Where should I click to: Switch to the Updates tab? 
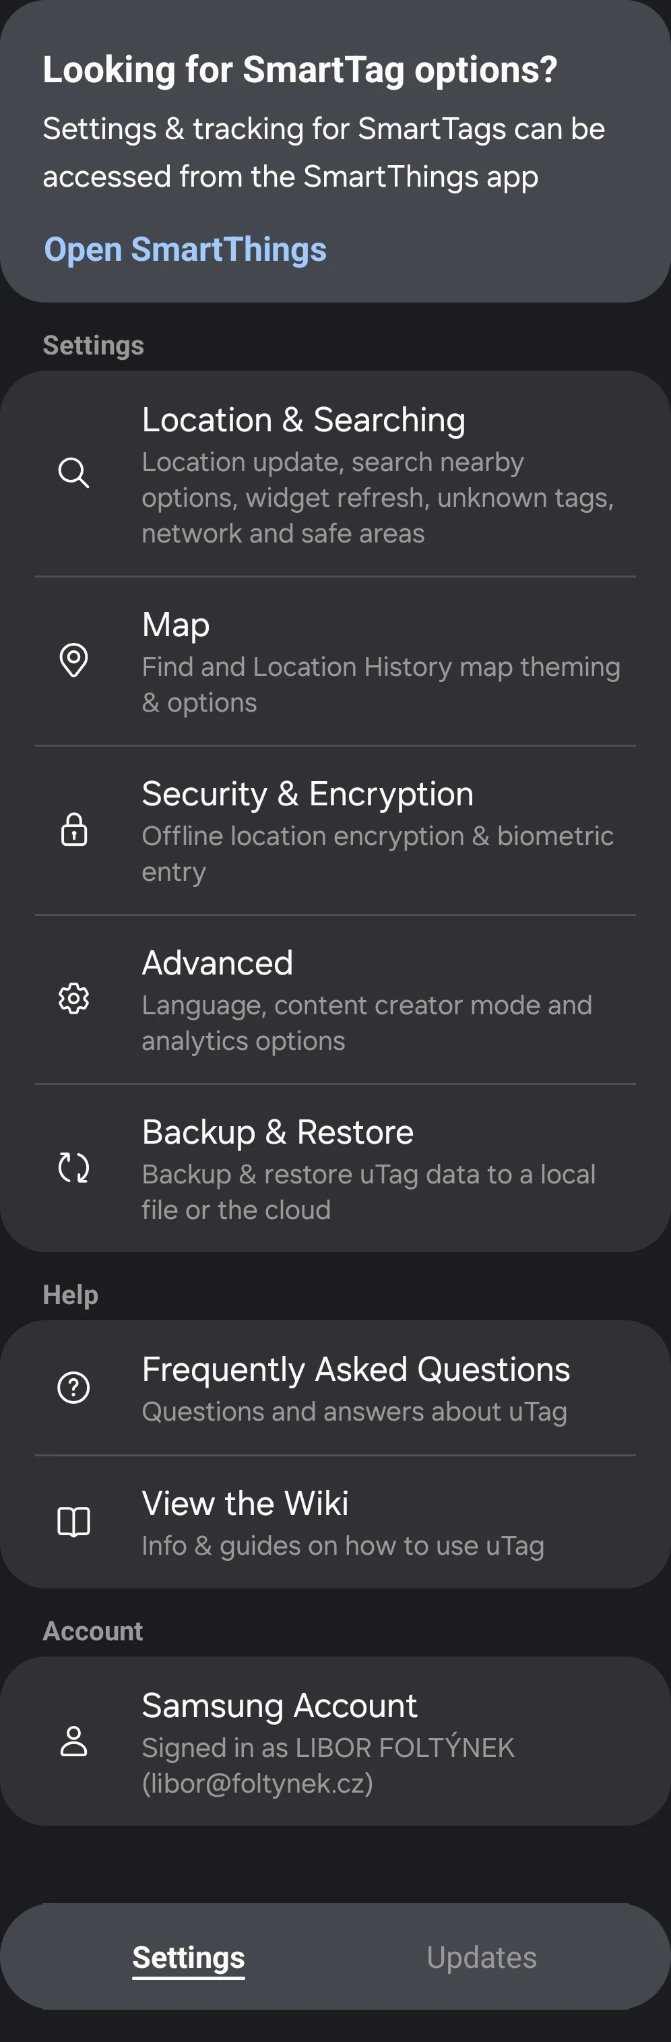481,1957
